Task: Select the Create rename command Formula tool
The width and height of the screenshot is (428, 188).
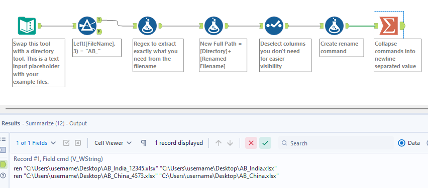Action: click(335, 26)
